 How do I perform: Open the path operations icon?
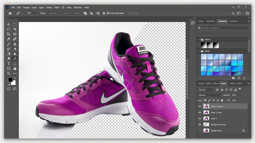tap(85, 13)
